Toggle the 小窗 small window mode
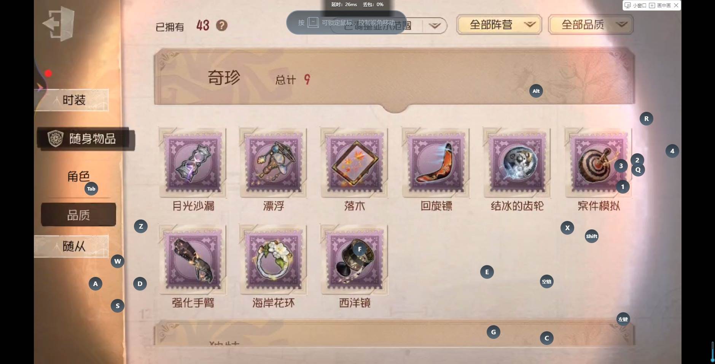 [635, 5]
